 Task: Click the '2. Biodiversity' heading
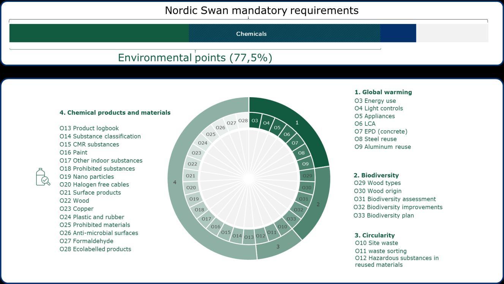[x=376, y=175]
